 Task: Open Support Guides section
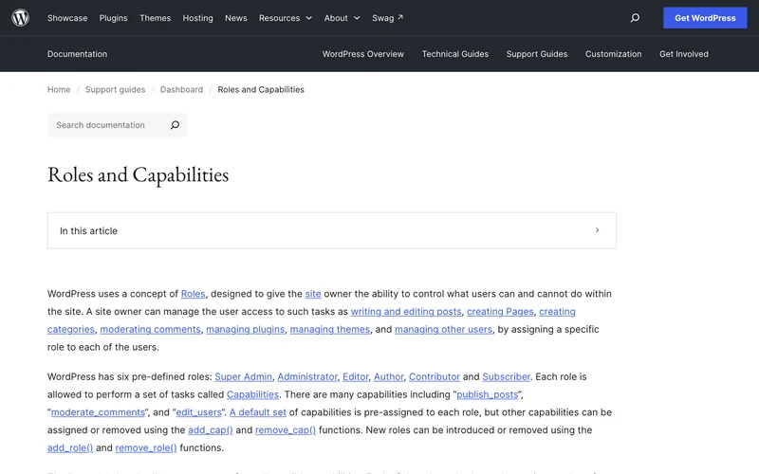click(536, 54)
